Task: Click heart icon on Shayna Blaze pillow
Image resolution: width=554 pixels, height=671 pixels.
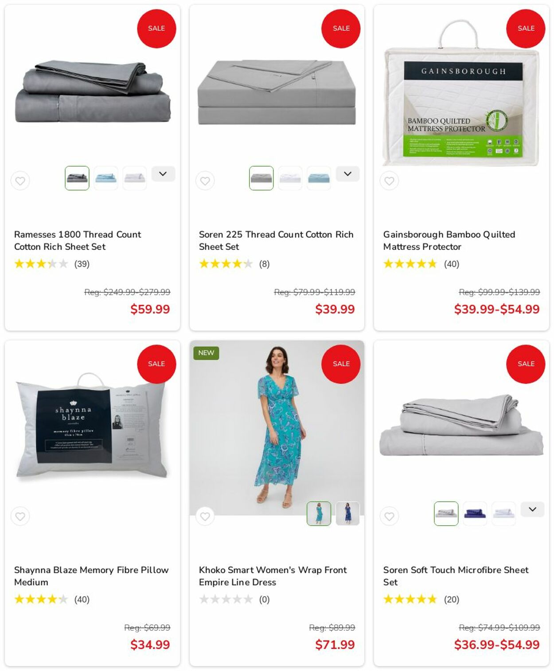Action: pos(20,516)
